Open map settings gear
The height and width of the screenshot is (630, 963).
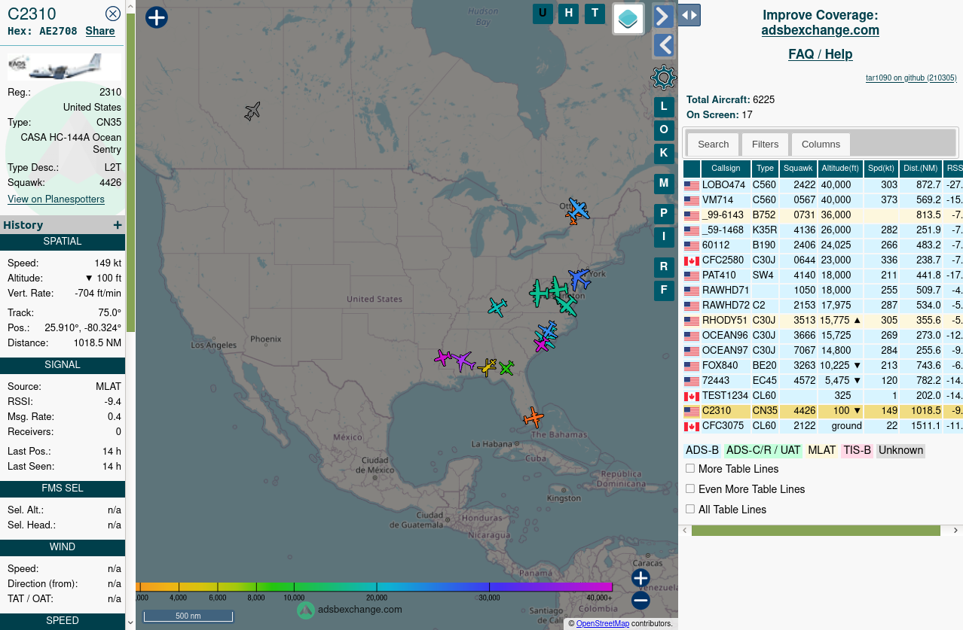[x=663, y=78]
